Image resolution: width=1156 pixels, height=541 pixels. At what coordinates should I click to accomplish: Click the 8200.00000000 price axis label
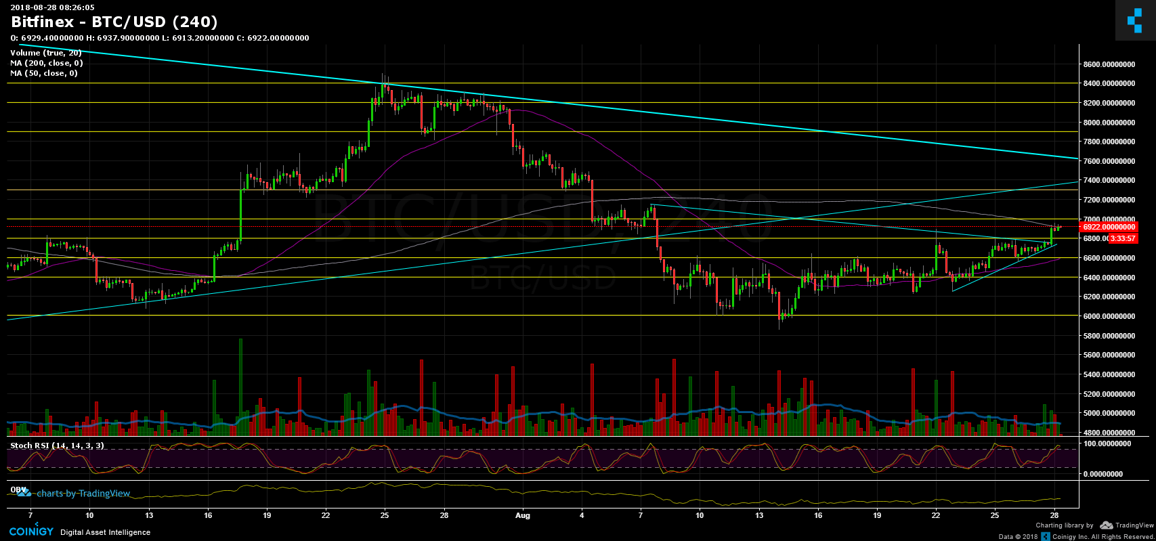pos(1109,103)
